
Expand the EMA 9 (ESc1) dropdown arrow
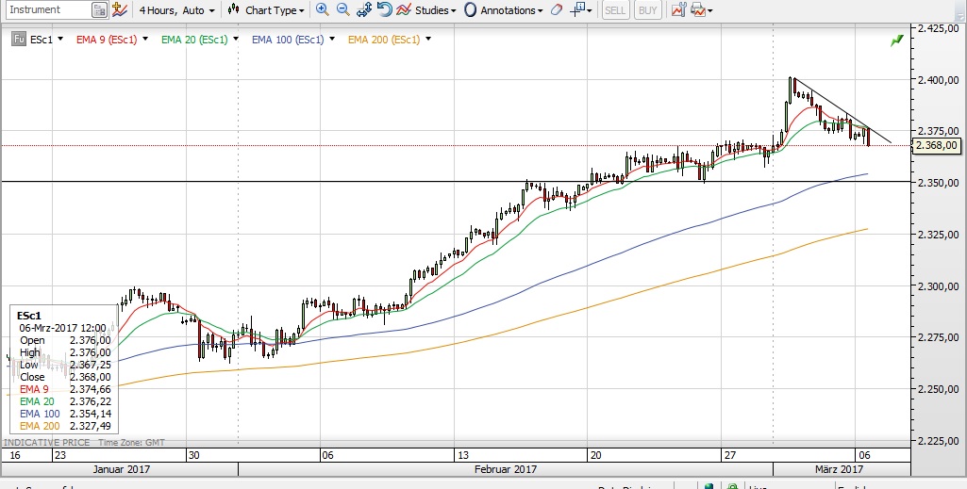tap(145, 39)
